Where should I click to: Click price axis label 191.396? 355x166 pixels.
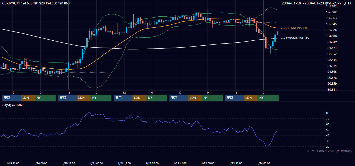point(332,72)
